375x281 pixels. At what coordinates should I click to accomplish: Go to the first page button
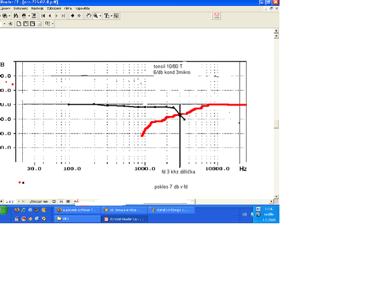(43, 16)
